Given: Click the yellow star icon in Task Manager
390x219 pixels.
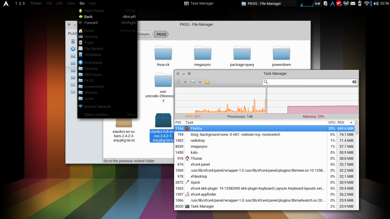Looking at the screenshot, I should pos(207,82).
